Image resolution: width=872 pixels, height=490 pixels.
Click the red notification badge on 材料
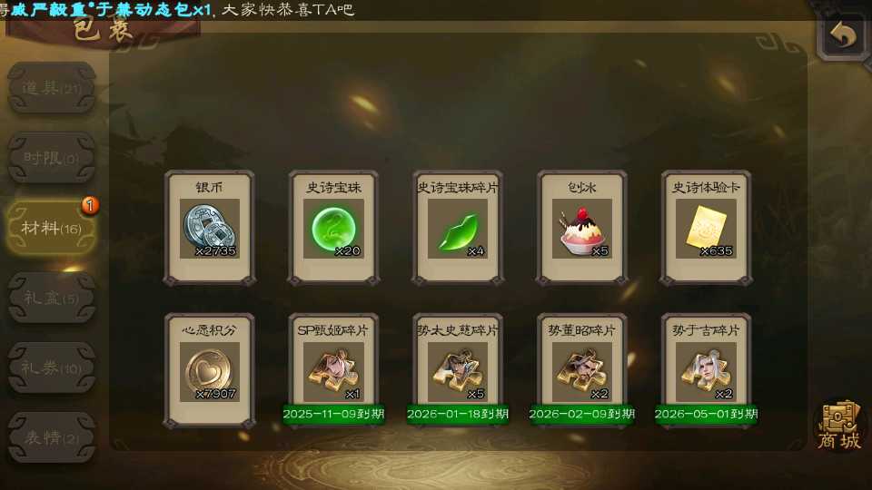pyautogui.click(x=90, y=205)
